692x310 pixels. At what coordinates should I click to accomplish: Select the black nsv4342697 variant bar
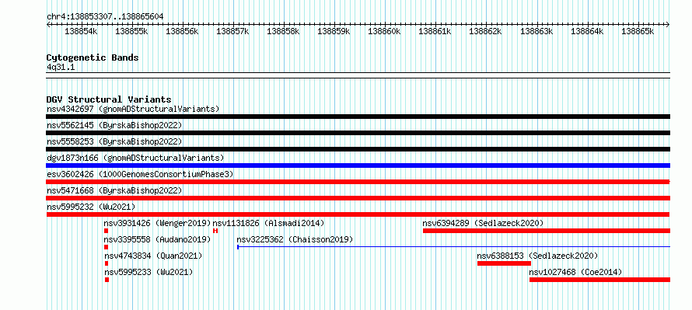tap(358, 117)
